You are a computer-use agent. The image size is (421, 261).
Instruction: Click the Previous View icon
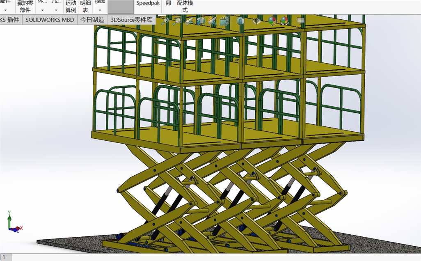189,21
